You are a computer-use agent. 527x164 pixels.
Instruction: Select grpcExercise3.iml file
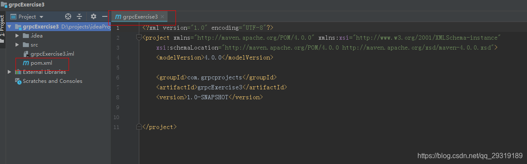[58, 54]
